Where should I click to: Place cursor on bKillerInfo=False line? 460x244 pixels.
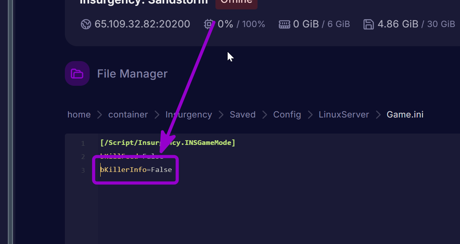point(136,170)
